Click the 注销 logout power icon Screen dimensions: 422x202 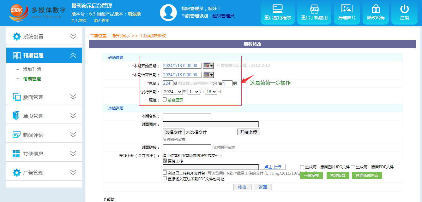pyautogui.click(x=404, y=9)
